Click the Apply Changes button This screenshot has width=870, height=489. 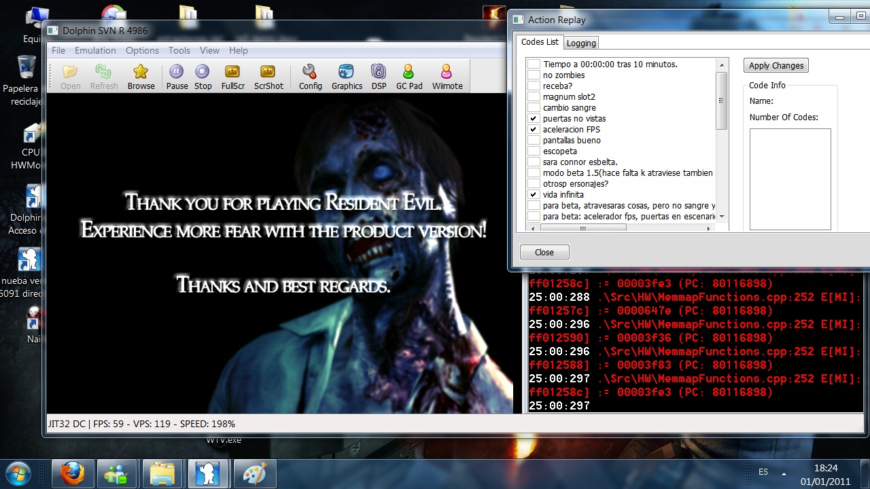(x=776, y=66)
